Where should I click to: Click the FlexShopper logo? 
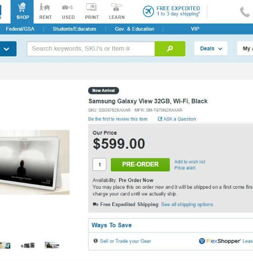(x=220, y=241)
